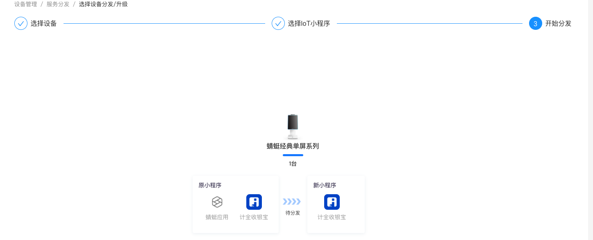Click the 蜻蜓经典单屏系列 device name
This screenshot has width=593, height=240.
click(293, 146)
